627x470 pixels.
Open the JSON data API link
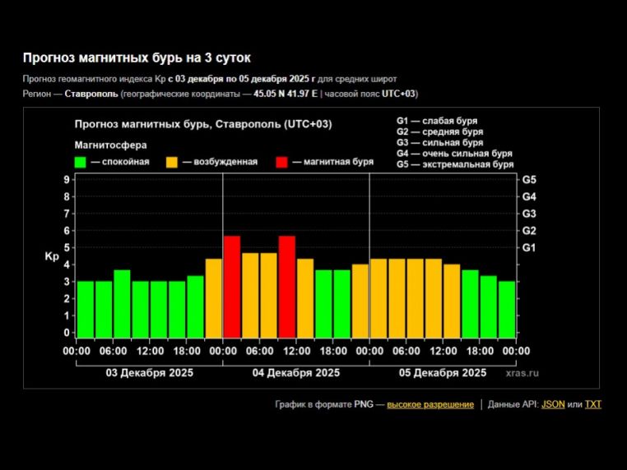(553, 404)
